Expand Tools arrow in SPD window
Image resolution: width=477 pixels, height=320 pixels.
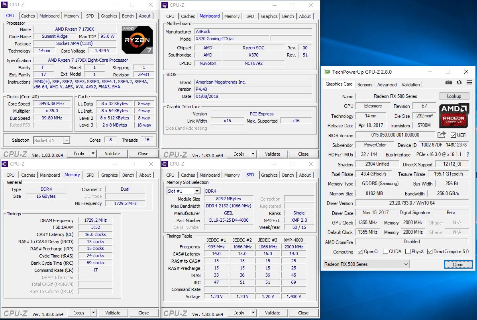tap(253, 312)
